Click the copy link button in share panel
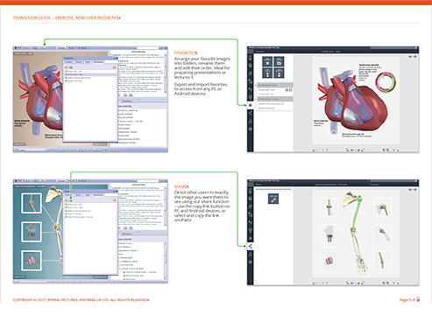432x315 pixels. click(x=273, y=199)
